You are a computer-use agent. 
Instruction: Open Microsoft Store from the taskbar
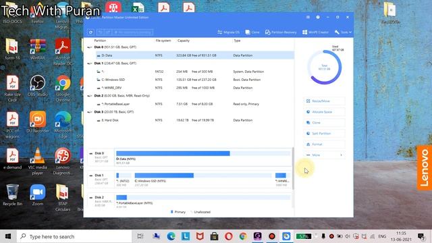[x=214, y=236]
